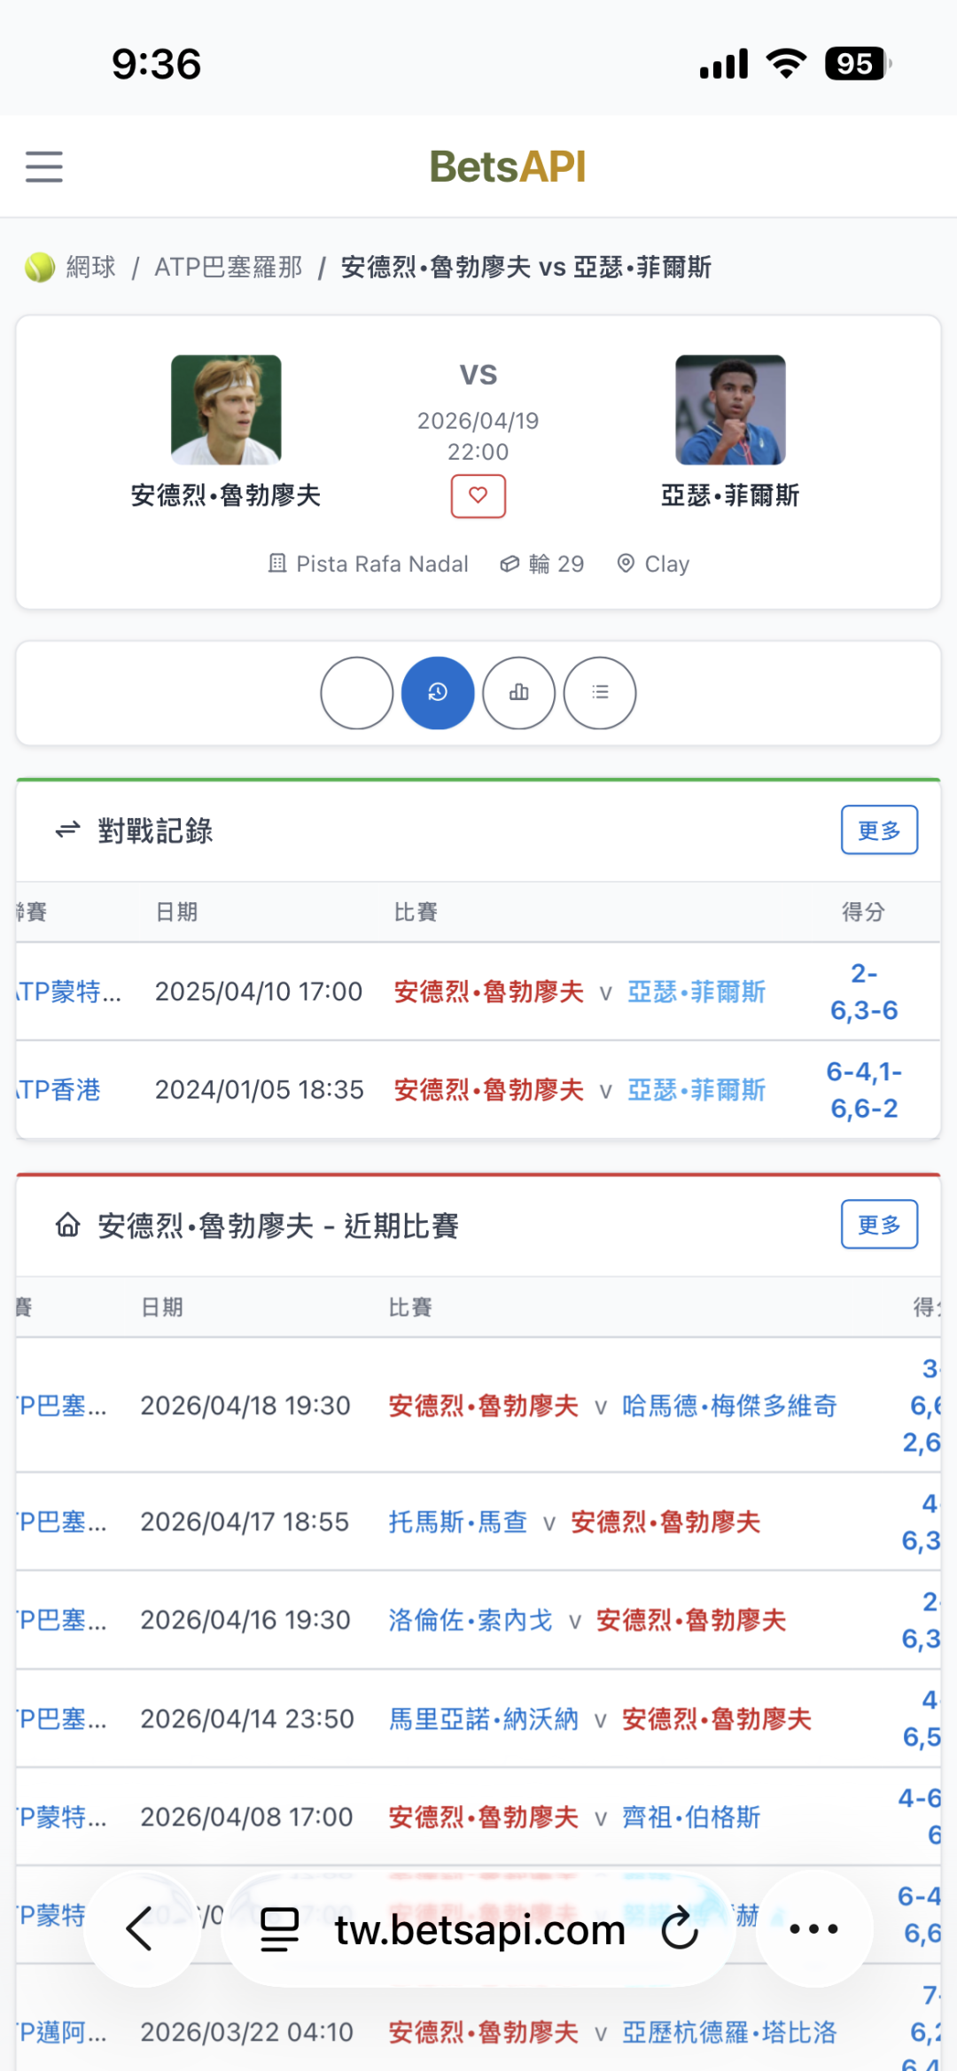Tap Andrey Rublev player photo
This screenshot has width=957, height=2071.
coord(226,410)
